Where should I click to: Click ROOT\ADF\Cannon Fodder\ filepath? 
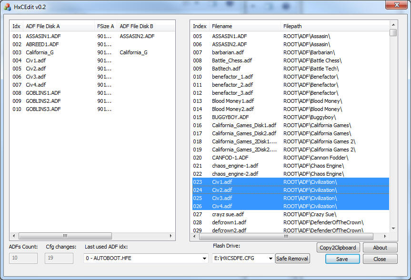(316, 158)
